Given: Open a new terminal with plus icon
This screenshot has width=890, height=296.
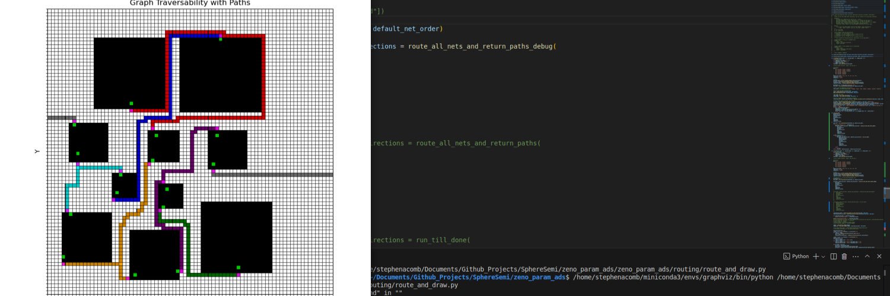Looking at the screenshot, I should [815, 256].
